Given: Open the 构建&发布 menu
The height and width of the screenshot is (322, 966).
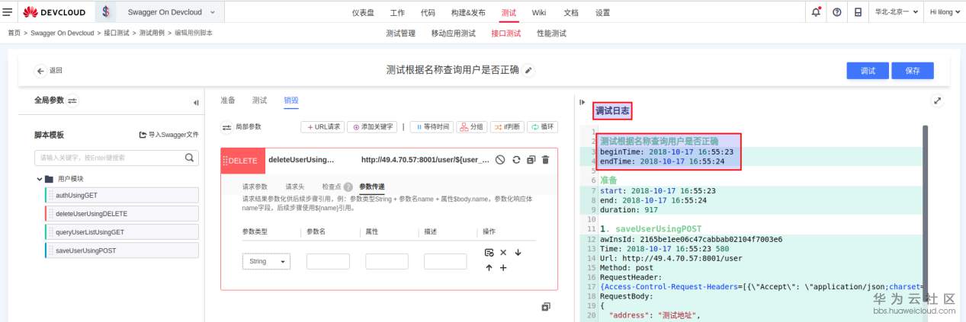Looking at the screenshot, I should 468,12.
